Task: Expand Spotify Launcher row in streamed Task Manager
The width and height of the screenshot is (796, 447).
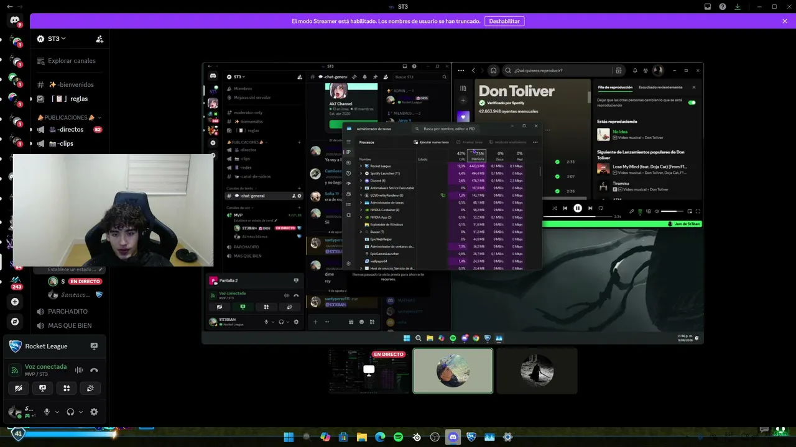Action: click(361, 173)
